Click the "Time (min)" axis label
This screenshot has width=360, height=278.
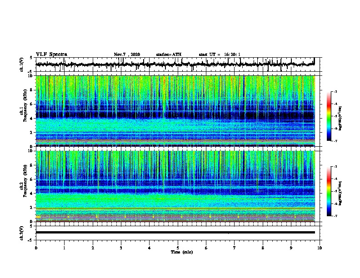pos(182,252)
